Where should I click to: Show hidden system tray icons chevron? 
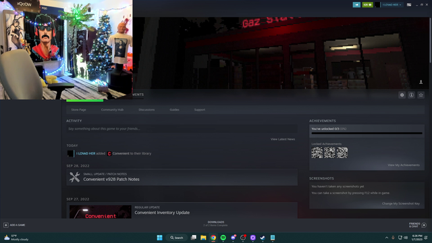[387, 238]
